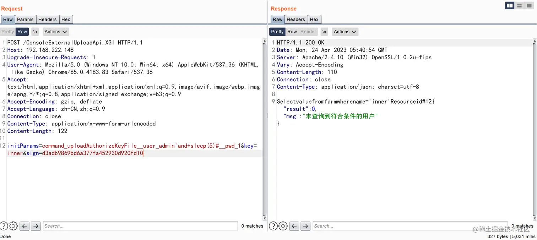Open Request Raw tab
537x240 pixels.
8,20
